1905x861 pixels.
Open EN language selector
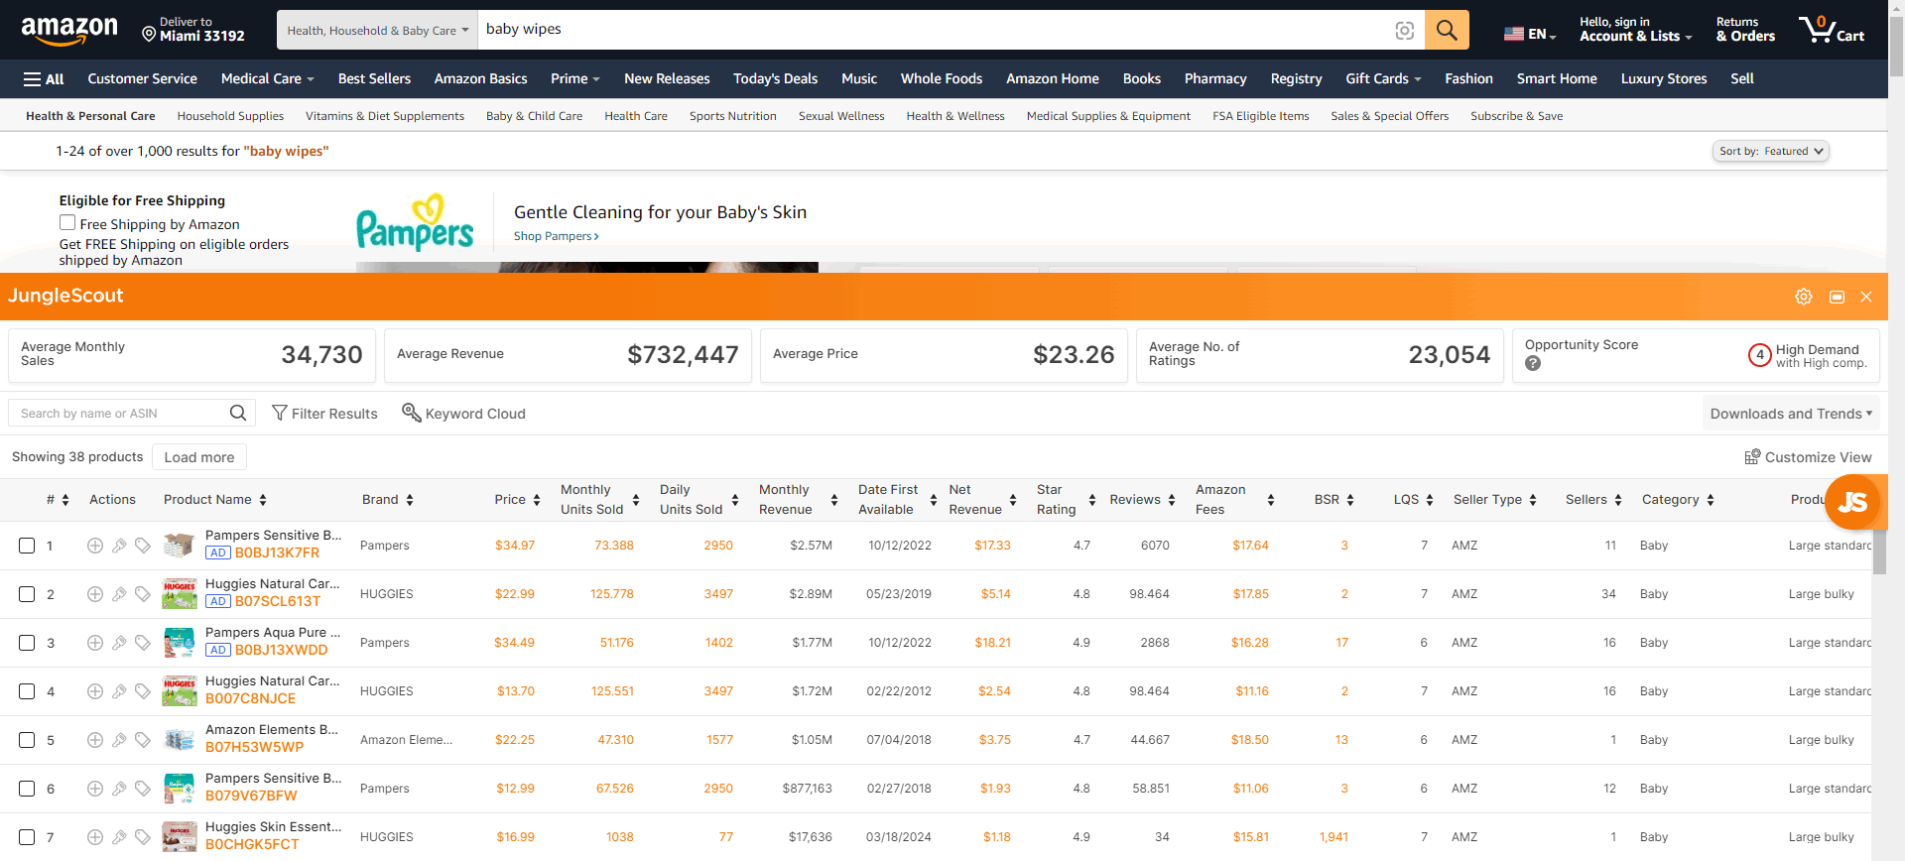click(1530, 34)
